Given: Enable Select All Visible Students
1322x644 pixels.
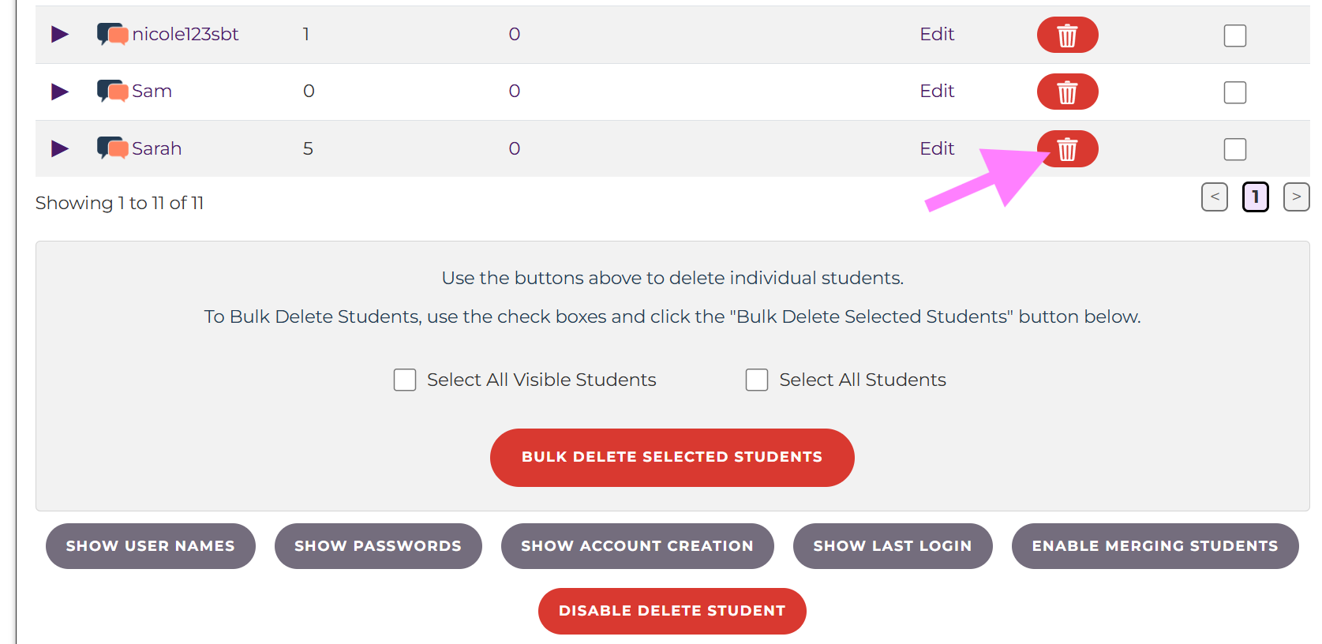Looking at the screenshot, I should (405, 380).
